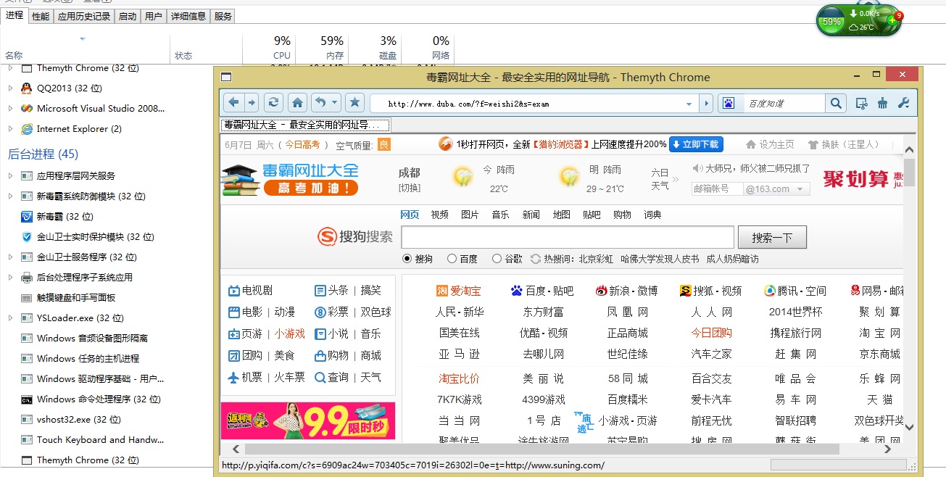Select the 百度 radio button
The height and width of the screenshot is (477, 946).
click(452, 259)
